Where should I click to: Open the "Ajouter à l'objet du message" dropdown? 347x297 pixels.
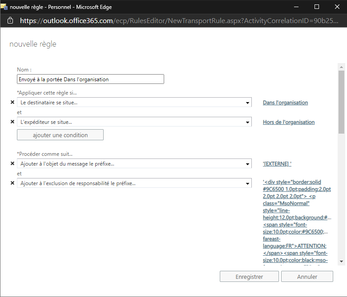point(134,164)
